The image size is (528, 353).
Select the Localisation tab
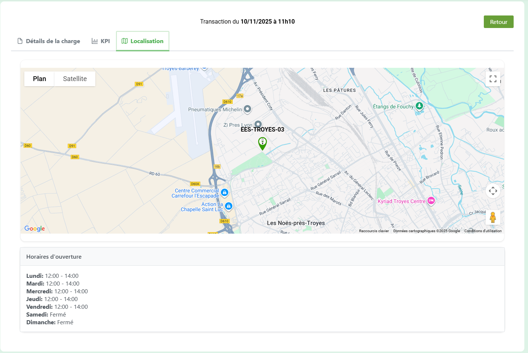pyautogui.click(x=142, y=41)
